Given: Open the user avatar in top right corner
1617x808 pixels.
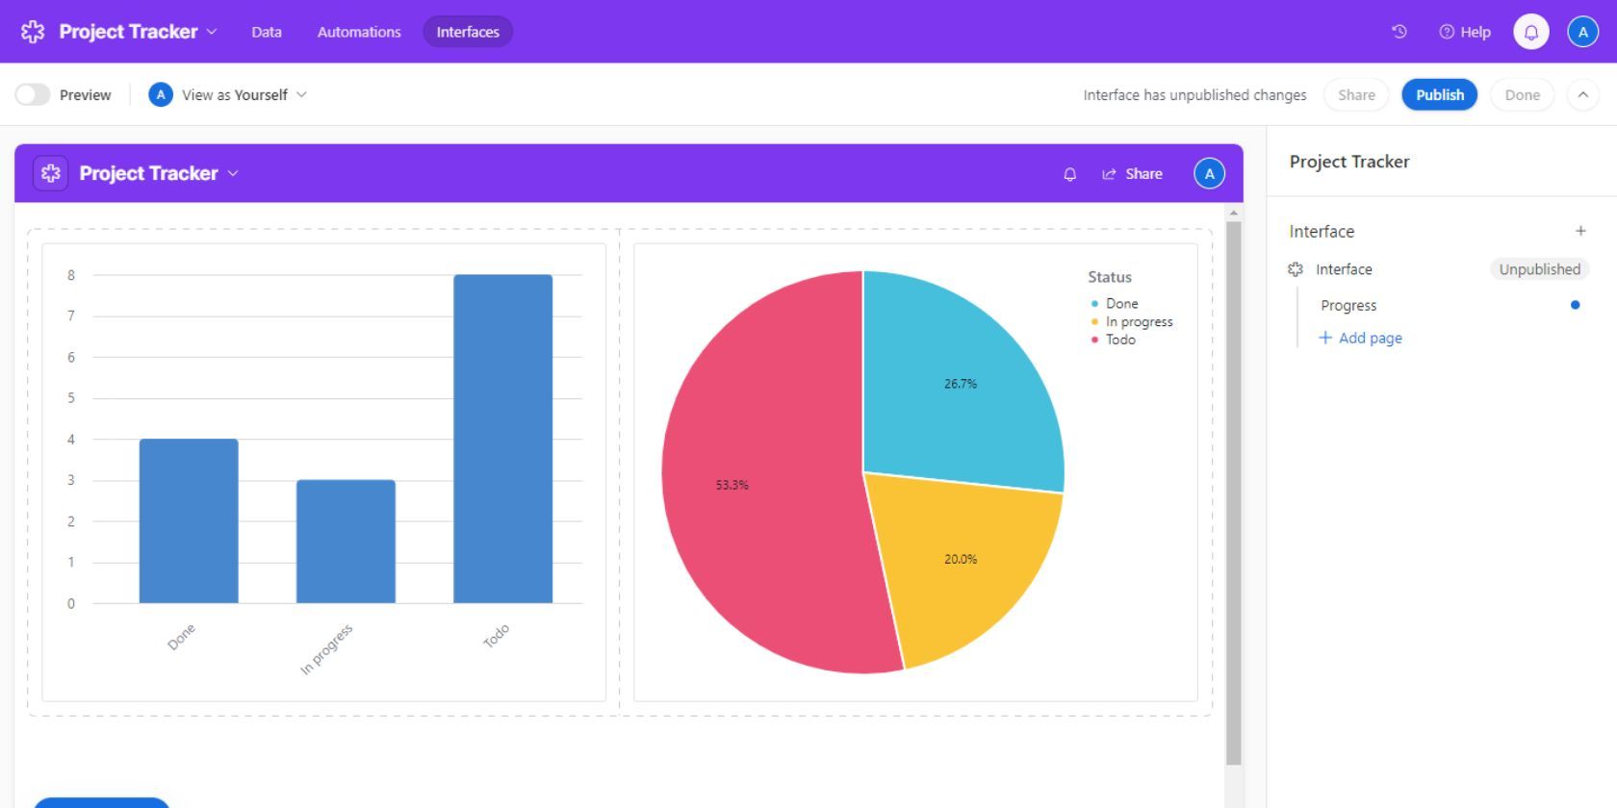Looking at the screenshot, I should click(x=1582, y=32).
